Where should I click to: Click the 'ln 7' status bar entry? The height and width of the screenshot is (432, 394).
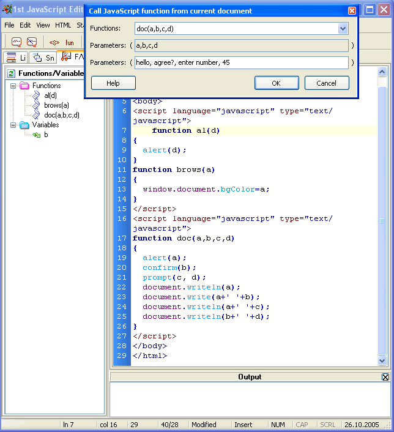pyautogui.click(x=69, y=425)
